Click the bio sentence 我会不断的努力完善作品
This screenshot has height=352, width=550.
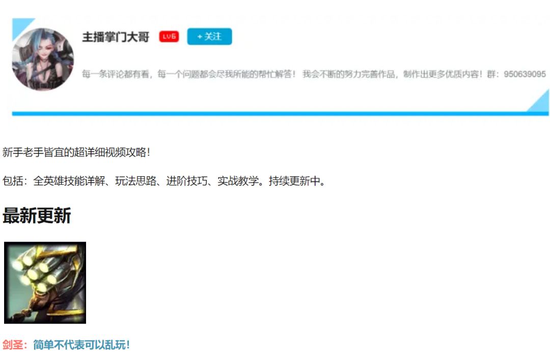349,74
